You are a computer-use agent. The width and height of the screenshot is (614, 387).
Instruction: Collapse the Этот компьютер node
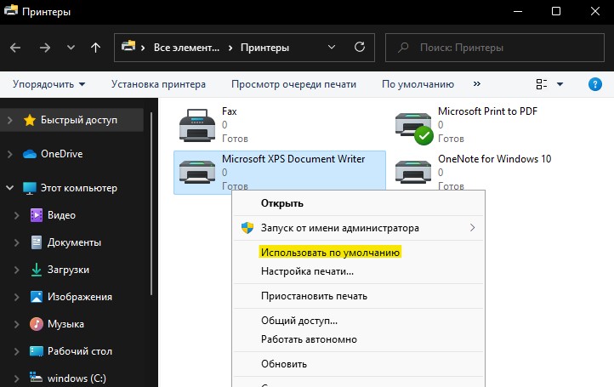pos(10,188)
